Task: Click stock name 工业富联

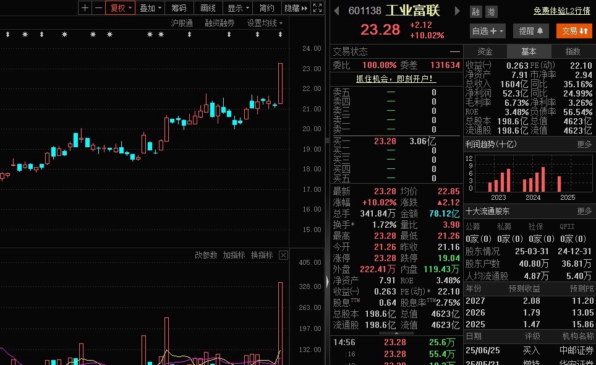Action: 413,11
